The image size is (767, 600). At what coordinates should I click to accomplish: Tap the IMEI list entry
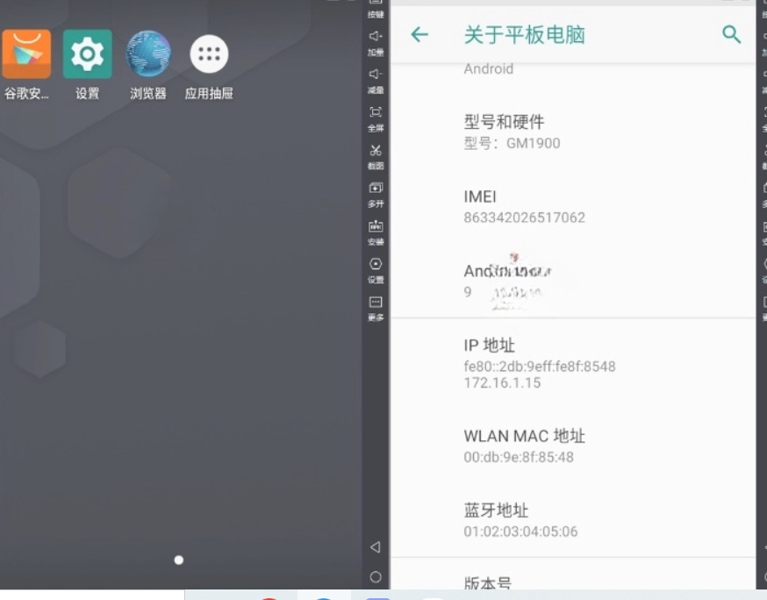point(572,206)
